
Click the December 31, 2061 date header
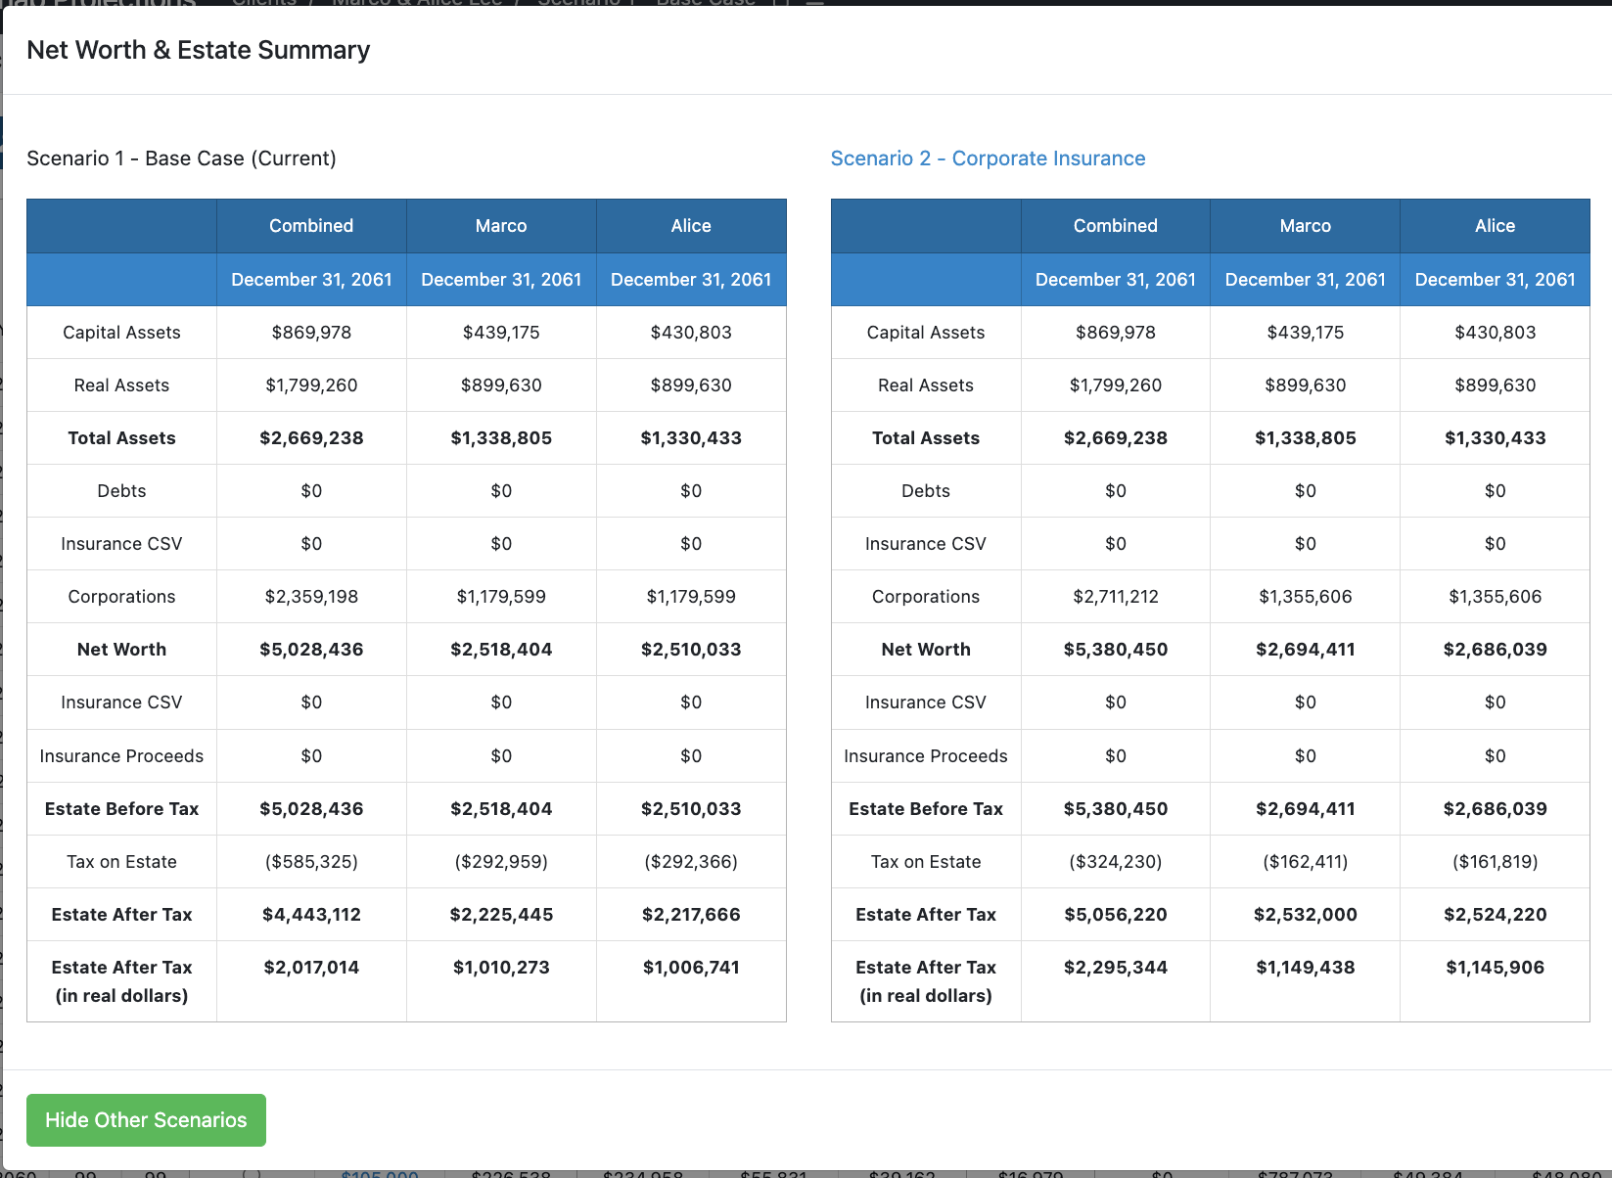[x=310, y=280]
